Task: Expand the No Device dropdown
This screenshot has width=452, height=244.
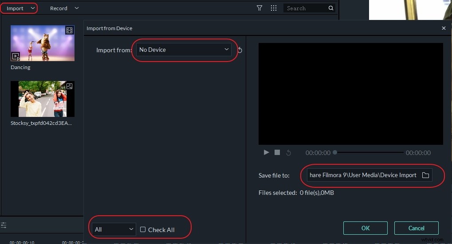Action: pos(183,50)
